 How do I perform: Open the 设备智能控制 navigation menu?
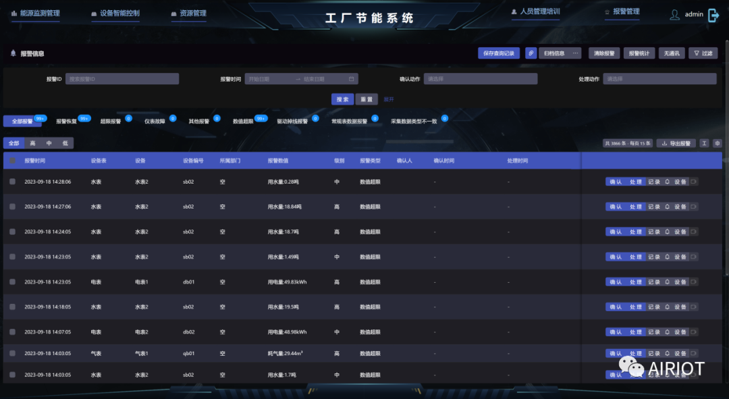point(116,14)
